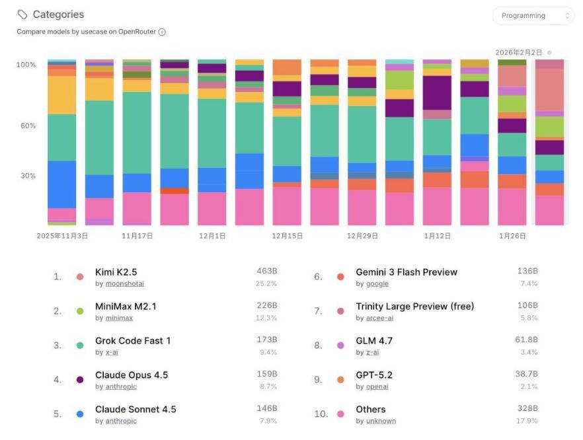Open the Kimi K2.5 model link
Screen dimensions: 583x440
116,272
